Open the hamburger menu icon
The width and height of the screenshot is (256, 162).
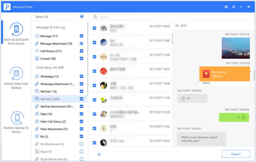(233, 7)
